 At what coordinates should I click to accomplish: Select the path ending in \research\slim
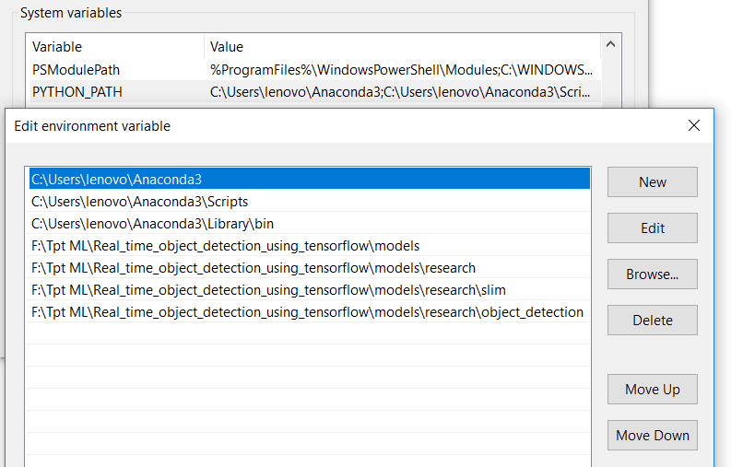pyautogui.click(x=310, y=290)
